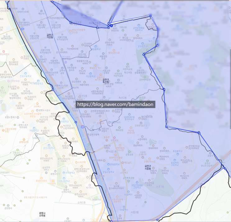The width and height of the screenshot is (231, 222).
Task: Select the 구룡공원 park marker
Action: 123,30
